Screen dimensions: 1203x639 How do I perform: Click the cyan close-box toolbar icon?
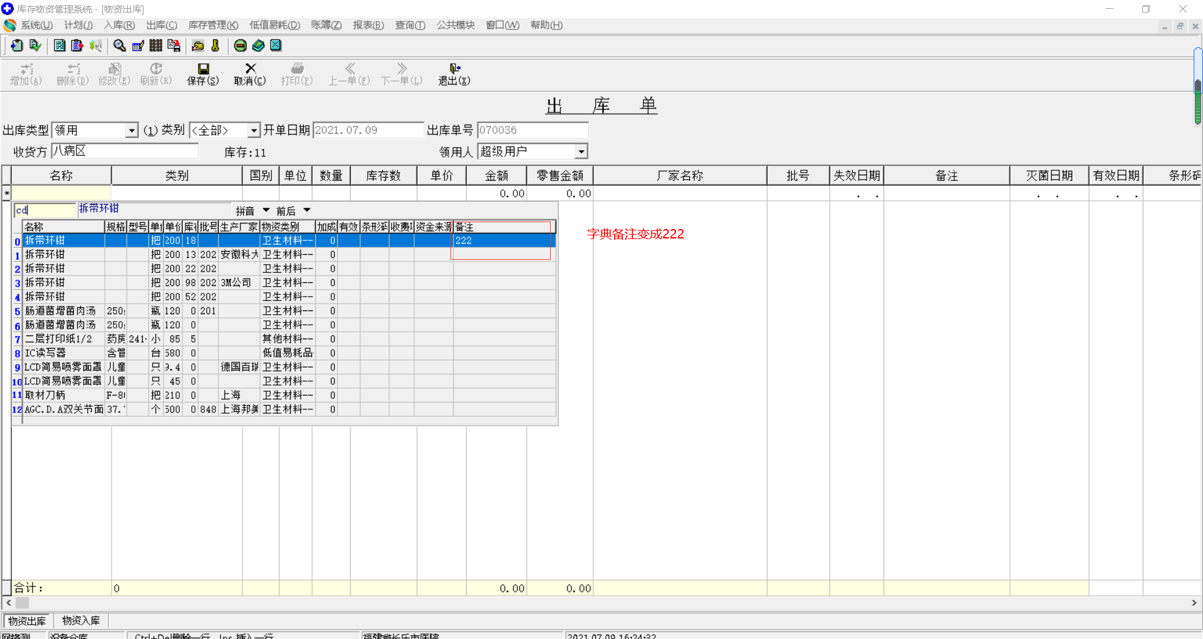click(x=276, y=46)
